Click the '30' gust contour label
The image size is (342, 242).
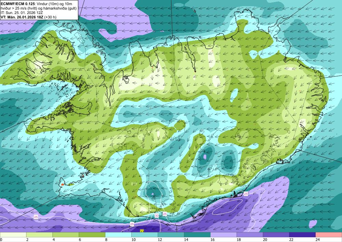coord(157,216)
